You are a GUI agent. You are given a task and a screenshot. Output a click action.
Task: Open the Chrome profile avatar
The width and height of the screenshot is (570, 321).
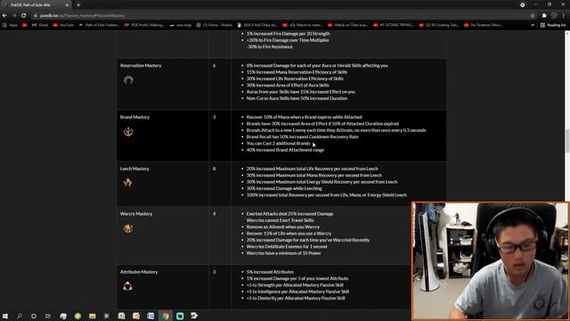click(554, 16)
